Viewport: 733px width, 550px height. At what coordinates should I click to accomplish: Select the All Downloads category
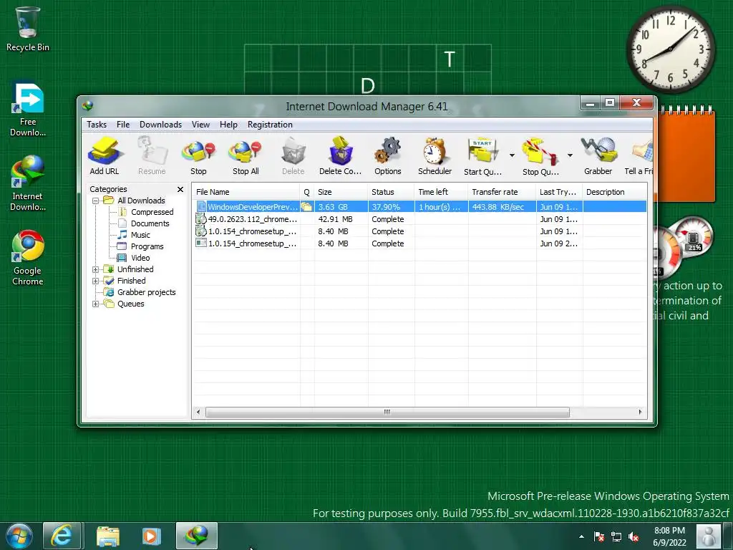point(141,201)
